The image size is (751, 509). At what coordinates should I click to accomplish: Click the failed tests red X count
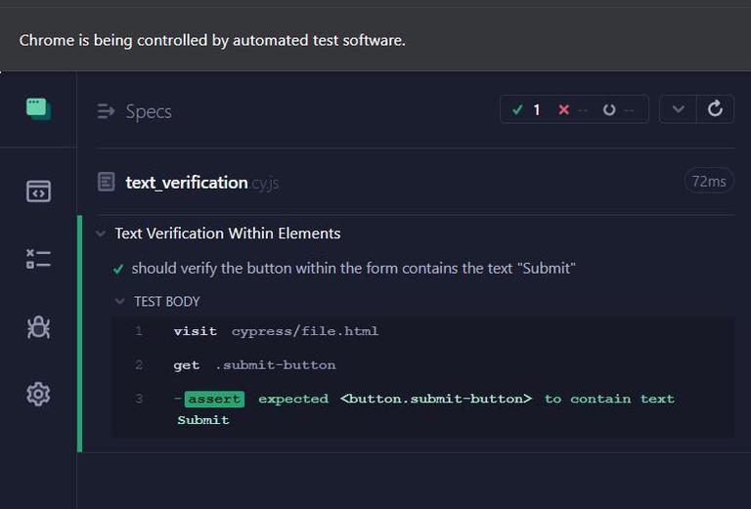pos(572,109)
